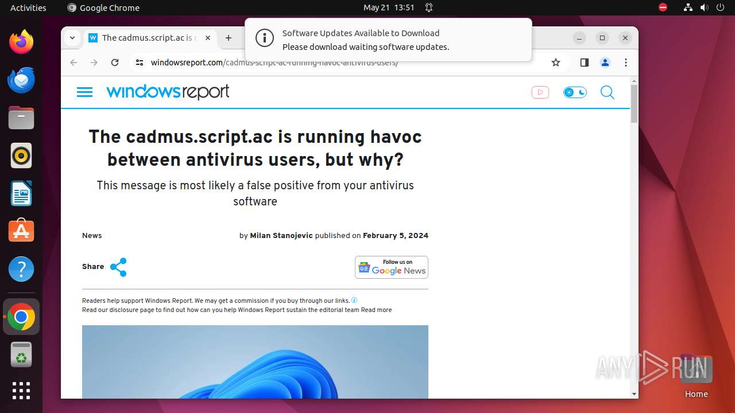Open the Chrome profile avatar
Screen dimensions: 735x413
pyautogui.click(x=605, y=63)
